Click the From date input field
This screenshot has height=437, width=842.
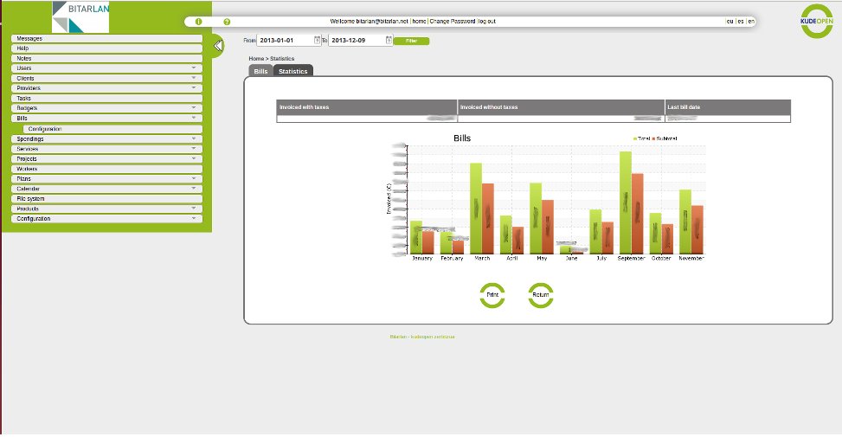click(286, 40)
